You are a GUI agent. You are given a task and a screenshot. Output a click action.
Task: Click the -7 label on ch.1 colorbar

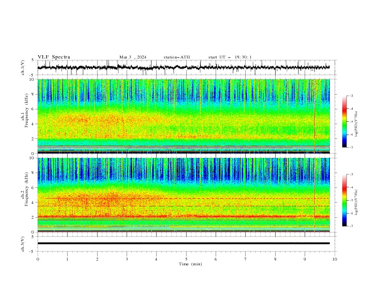[351, 147]
